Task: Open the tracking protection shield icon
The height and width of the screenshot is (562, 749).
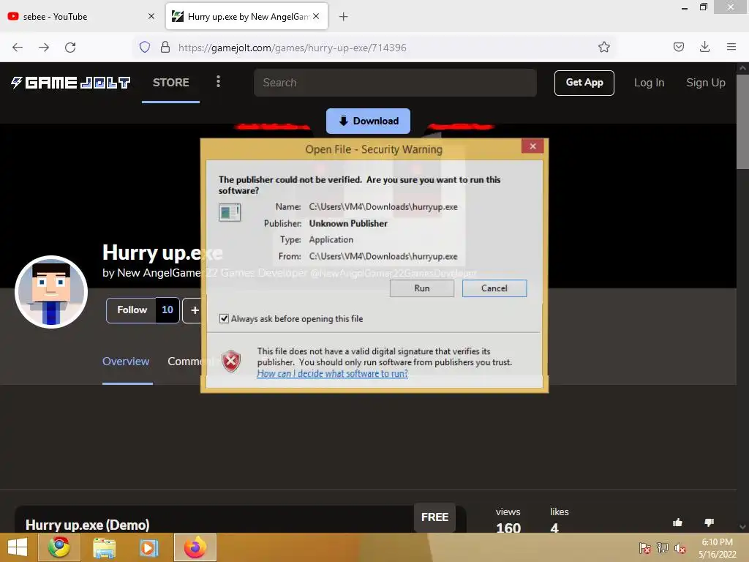Action: click(x=145, y=47)
